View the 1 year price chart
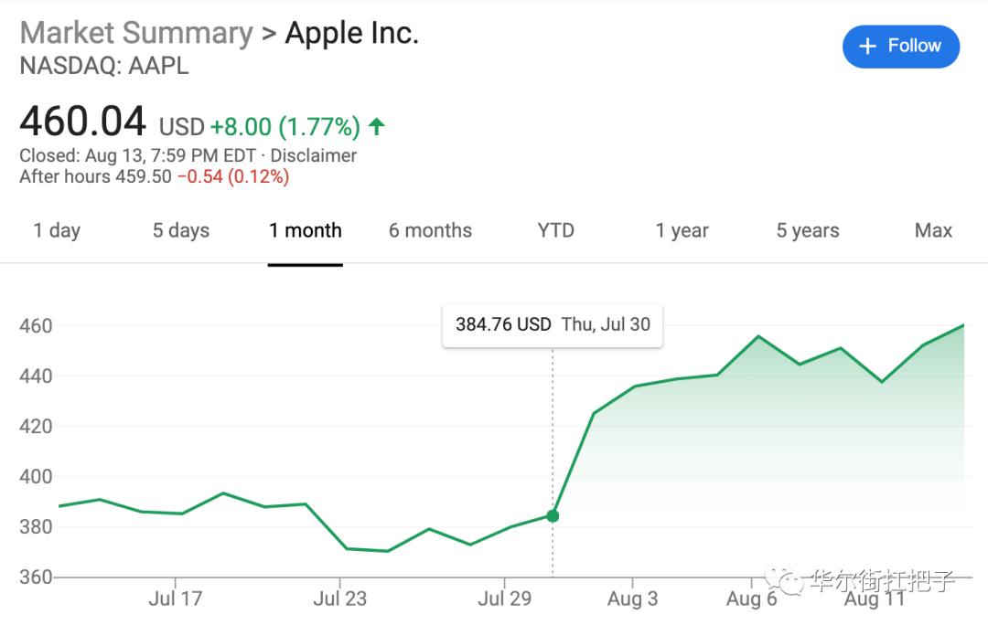Screen dimensions: 988x625 pyautogui.click(x=682, y=231)
